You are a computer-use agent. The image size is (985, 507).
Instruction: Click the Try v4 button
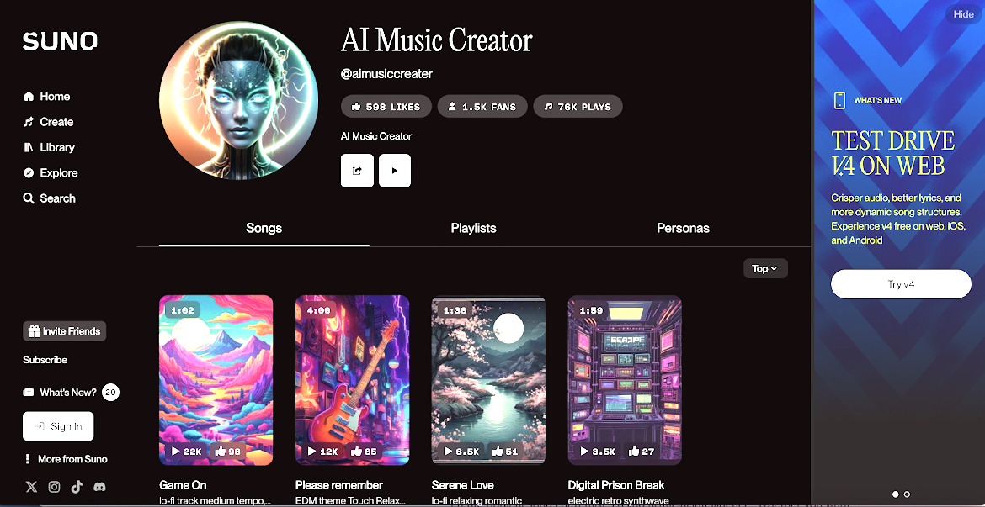(x=901, y=284)
